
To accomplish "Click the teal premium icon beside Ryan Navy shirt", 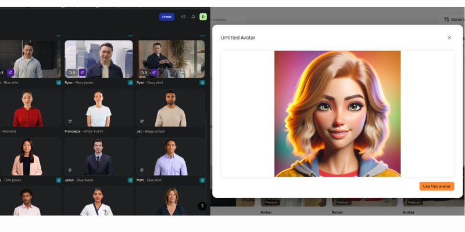I will click(202, 82).
